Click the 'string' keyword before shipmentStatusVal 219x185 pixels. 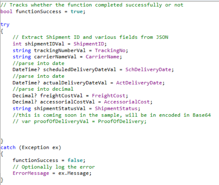22,109
